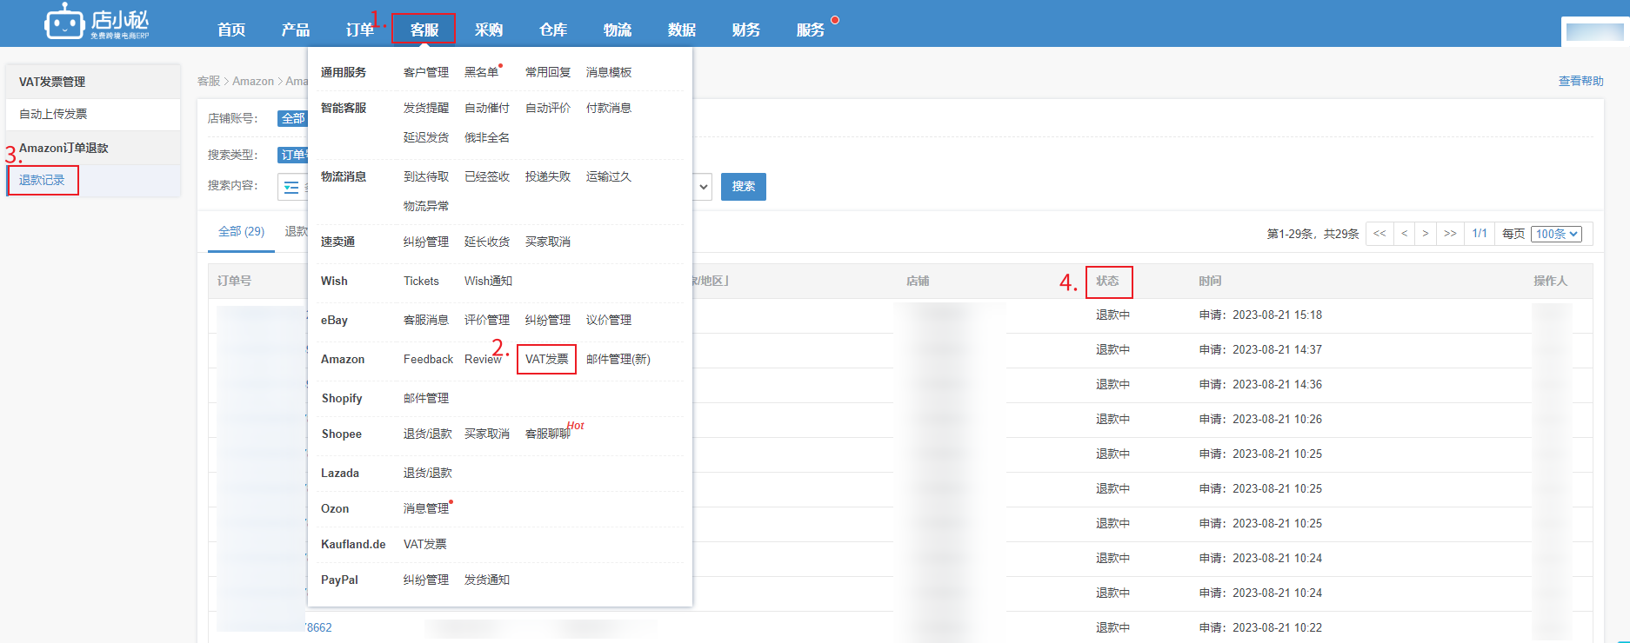Image resolution: width=1630 pixels, height=643 pixels.
Task: Select 自动上传发票 in the sidebar
Action: click(x=53, y=114)
